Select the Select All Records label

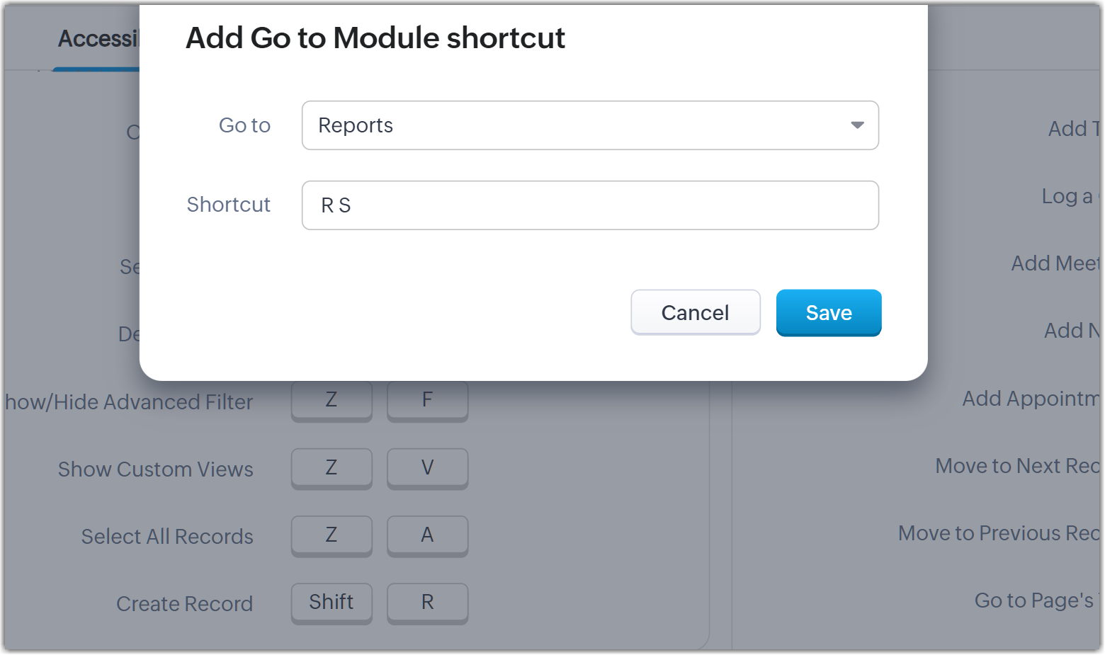[167, 537]
